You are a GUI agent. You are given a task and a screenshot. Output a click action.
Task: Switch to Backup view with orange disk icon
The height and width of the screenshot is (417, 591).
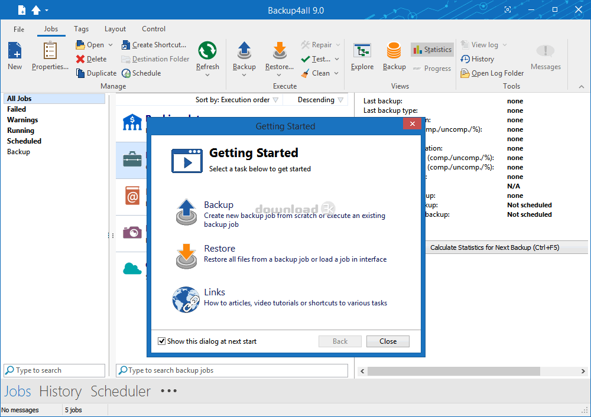[x=394, y=56]
